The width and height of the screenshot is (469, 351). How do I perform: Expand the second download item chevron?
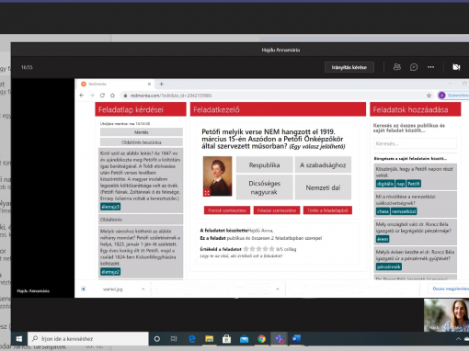click(278, 289)
